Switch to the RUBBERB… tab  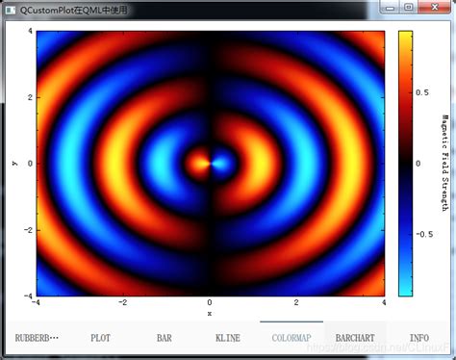(x=37, y=338)
